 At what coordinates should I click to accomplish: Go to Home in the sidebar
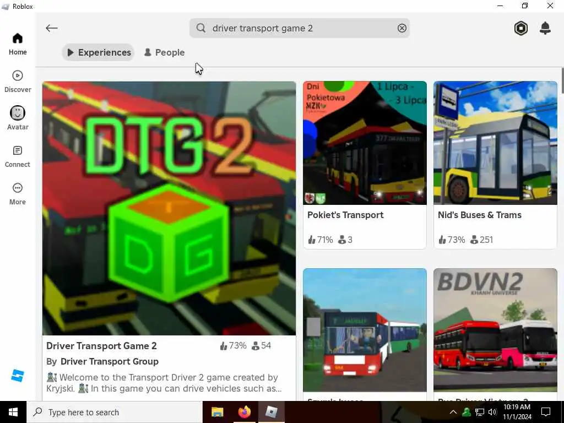(x=18, y=44)
